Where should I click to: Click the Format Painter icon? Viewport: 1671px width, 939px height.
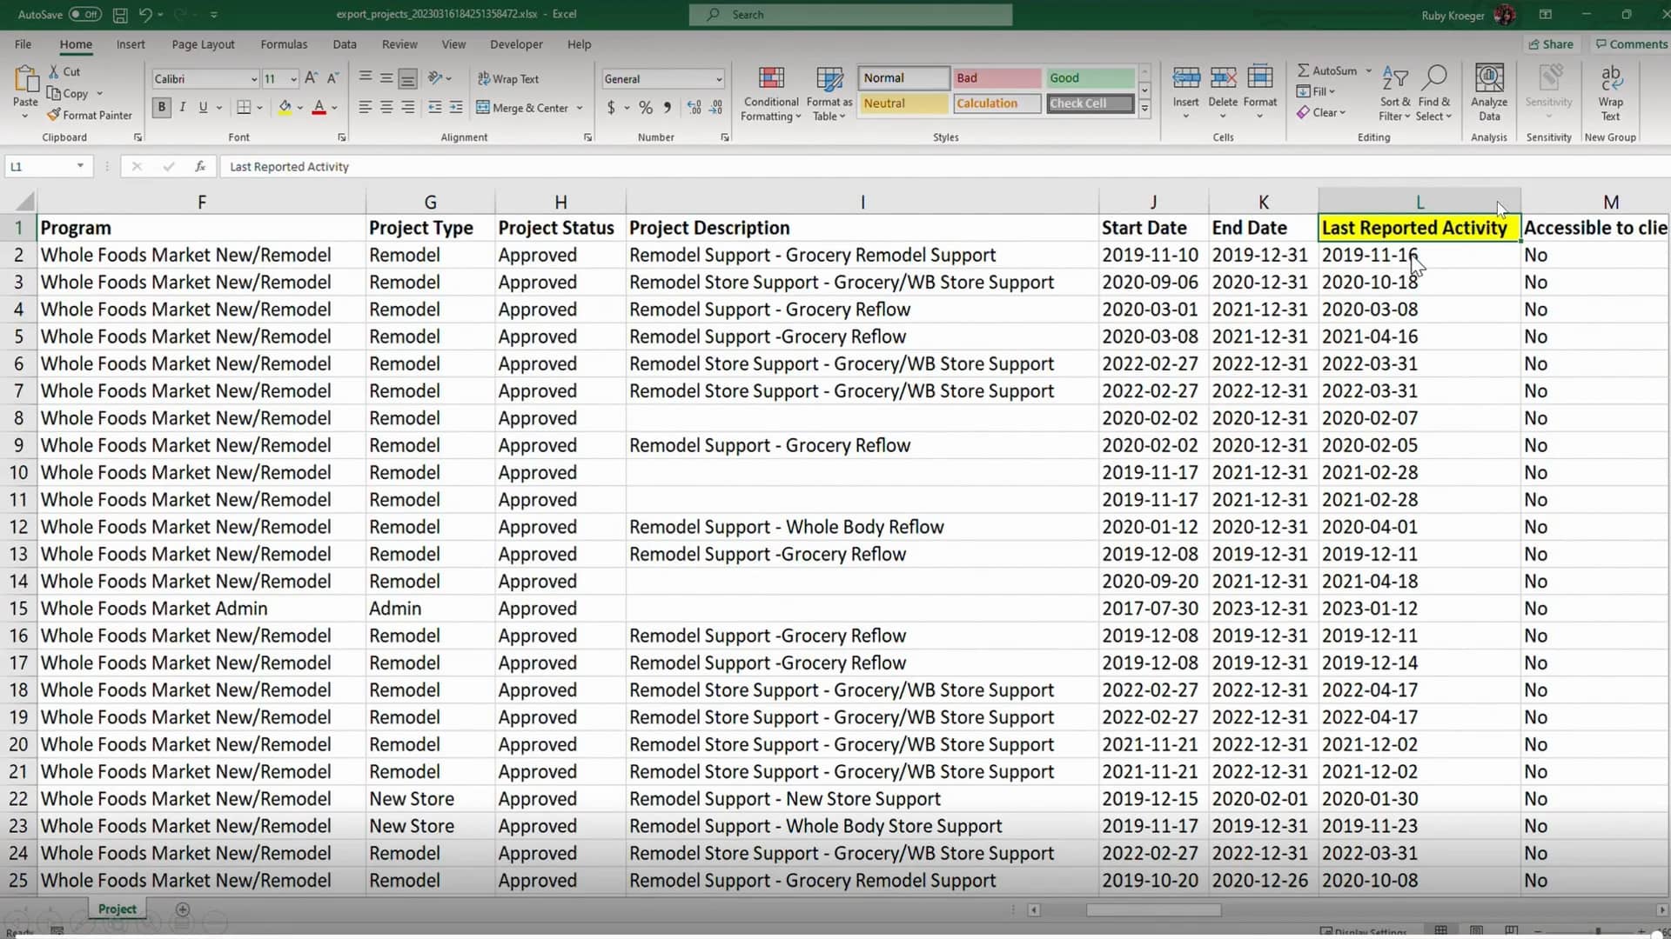click(x=54, y=115)
